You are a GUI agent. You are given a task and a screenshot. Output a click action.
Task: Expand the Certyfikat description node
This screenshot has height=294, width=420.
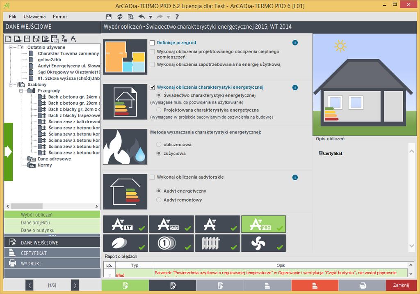click(321, 153)
